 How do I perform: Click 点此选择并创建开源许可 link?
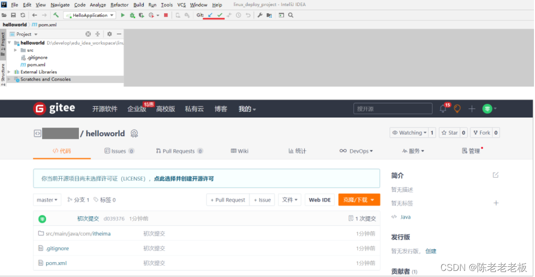click(184, 179)
